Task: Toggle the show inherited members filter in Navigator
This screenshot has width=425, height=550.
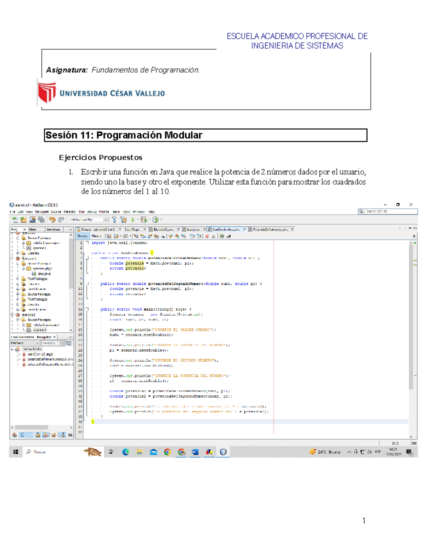Action: tap(15, 435)
